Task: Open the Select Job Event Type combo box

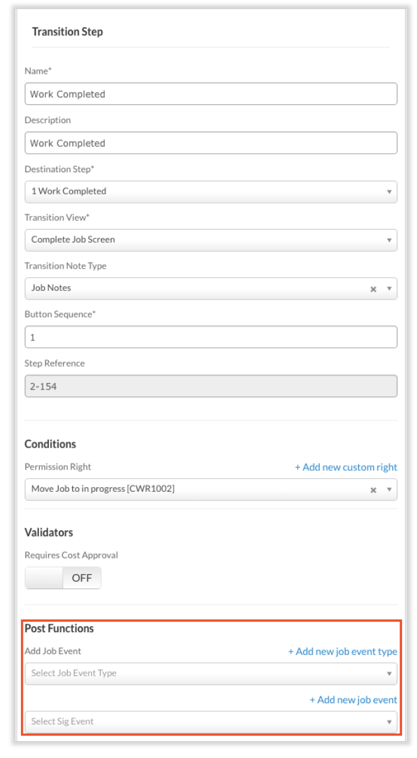Action: click(x=211, y=673)
